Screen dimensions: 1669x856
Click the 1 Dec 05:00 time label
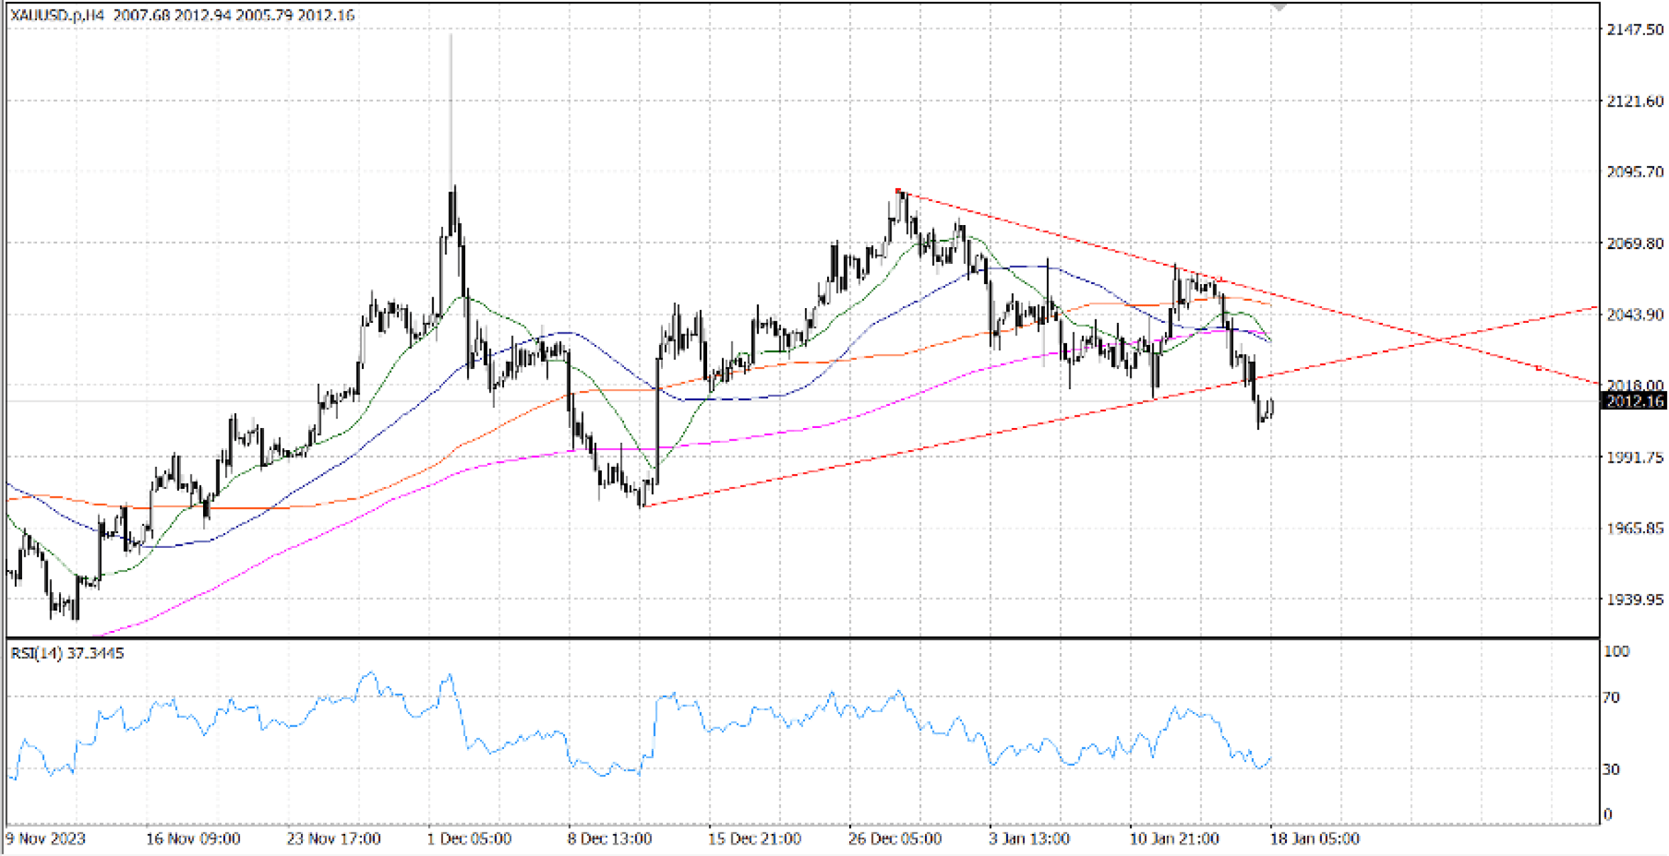point(469,839)
